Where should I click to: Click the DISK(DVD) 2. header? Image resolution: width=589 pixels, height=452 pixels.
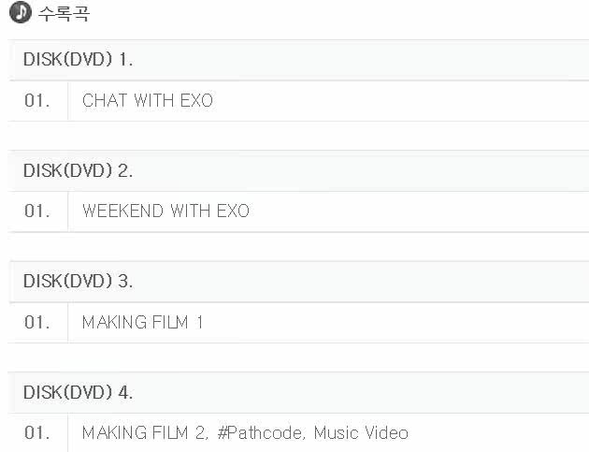78,170
